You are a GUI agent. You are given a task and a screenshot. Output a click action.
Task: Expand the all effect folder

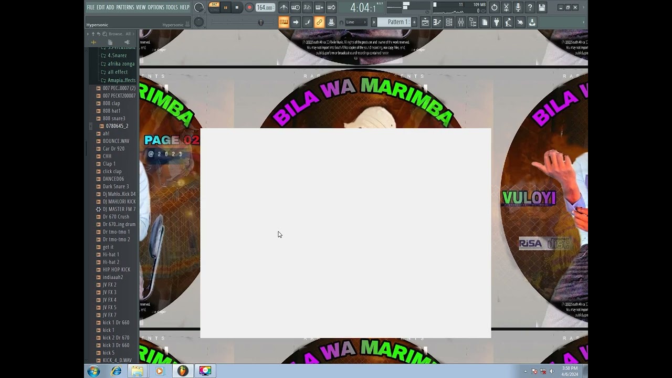tap(114, 72)
